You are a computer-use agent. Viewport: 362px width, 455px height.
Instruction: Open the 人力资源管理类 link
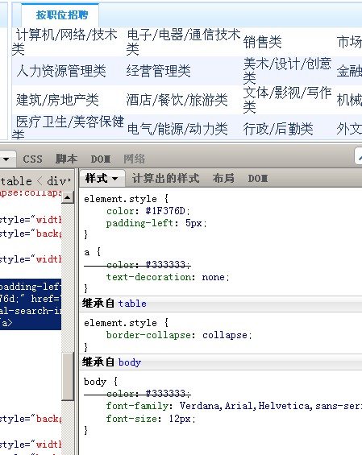tap(61, 71)
